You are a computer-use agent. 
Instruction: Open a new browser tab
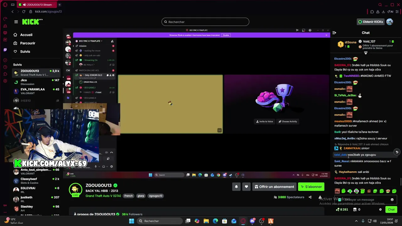pyautogui.click(x=59, y=5)
